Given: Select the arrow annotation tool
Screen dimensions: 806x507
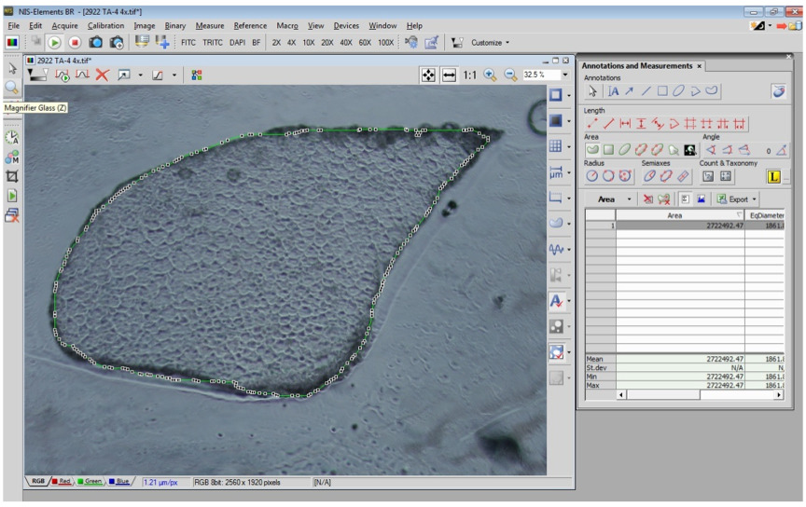Looking at the screenshot, I should pyautogui.click(x=630, y=91).
